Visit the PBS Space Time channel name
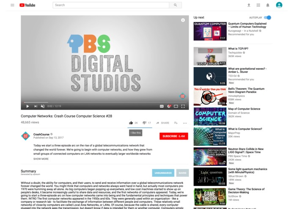The height and width of the screenshot is (209, 294). pos(238,156)
